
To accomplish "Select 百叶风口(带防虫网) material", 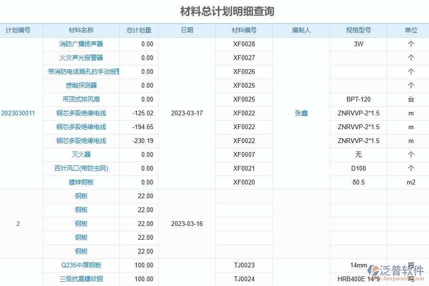I will (80, 168).
